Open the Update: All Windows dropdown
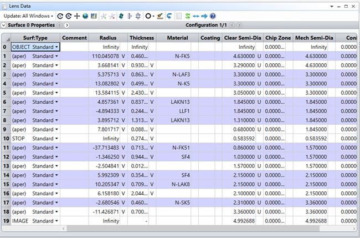 click(29, 16)
